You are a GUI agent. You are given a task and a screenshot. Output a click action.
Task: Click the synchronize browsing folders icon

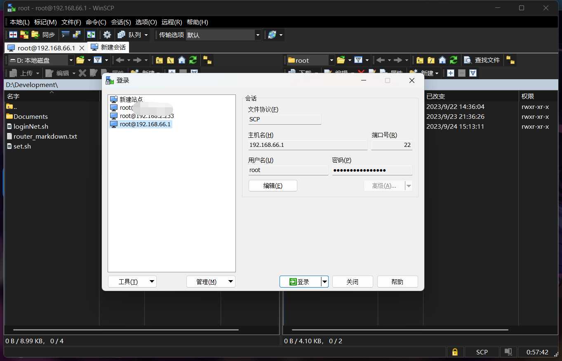[x=24, y=35]
